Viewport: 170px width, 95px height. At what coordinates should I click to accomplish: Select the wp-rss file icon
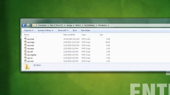(x=25, y=58)
